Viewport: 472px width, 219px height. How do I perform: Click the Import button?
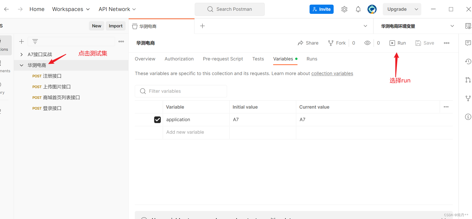tap(116, 26)
